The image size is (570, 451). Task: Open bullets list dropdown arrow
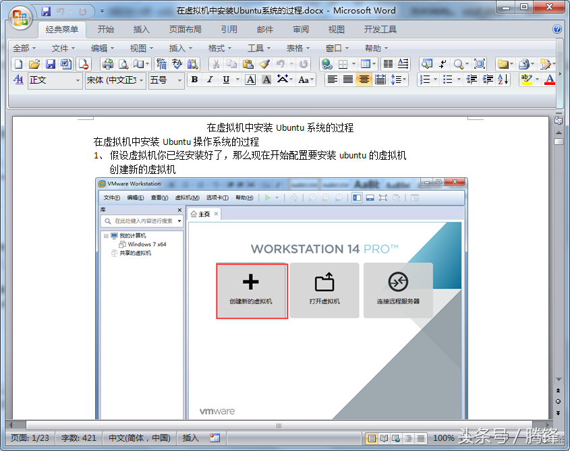pyautogui.click(x=459, y=80)
